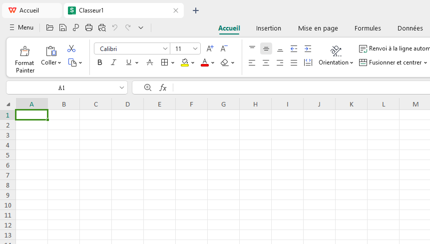Align text left
This screenshot has width=430, height=244.
(252, 62)
